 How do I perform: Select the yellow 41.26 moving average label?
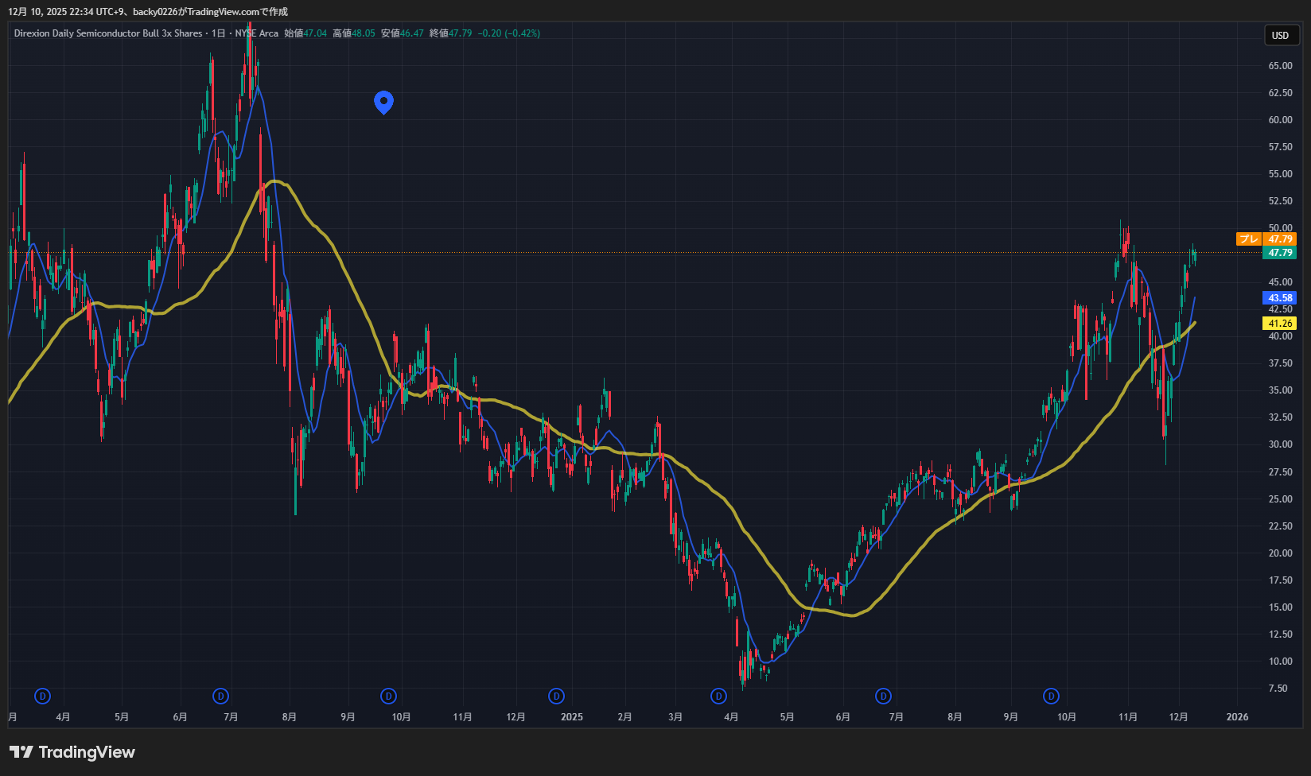coord(1280,324)
